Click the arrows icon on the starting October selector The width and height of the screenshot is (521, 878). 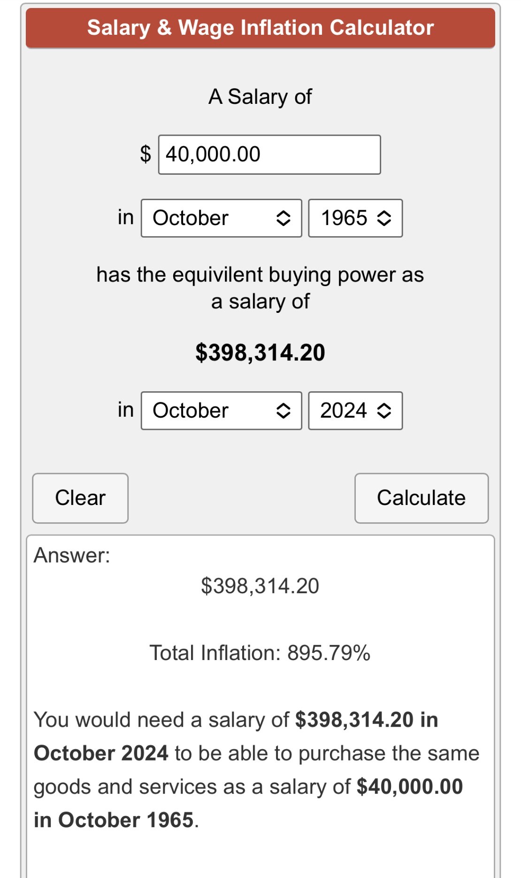click(283, 218)
